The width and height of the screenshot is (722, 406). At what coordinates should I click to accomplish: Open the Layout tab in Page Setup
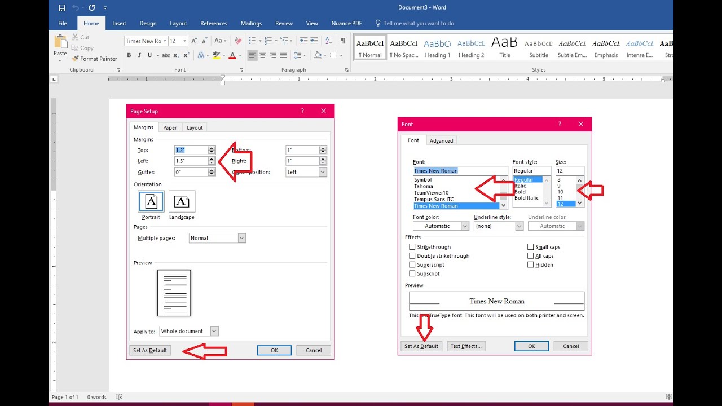(195, 127)
